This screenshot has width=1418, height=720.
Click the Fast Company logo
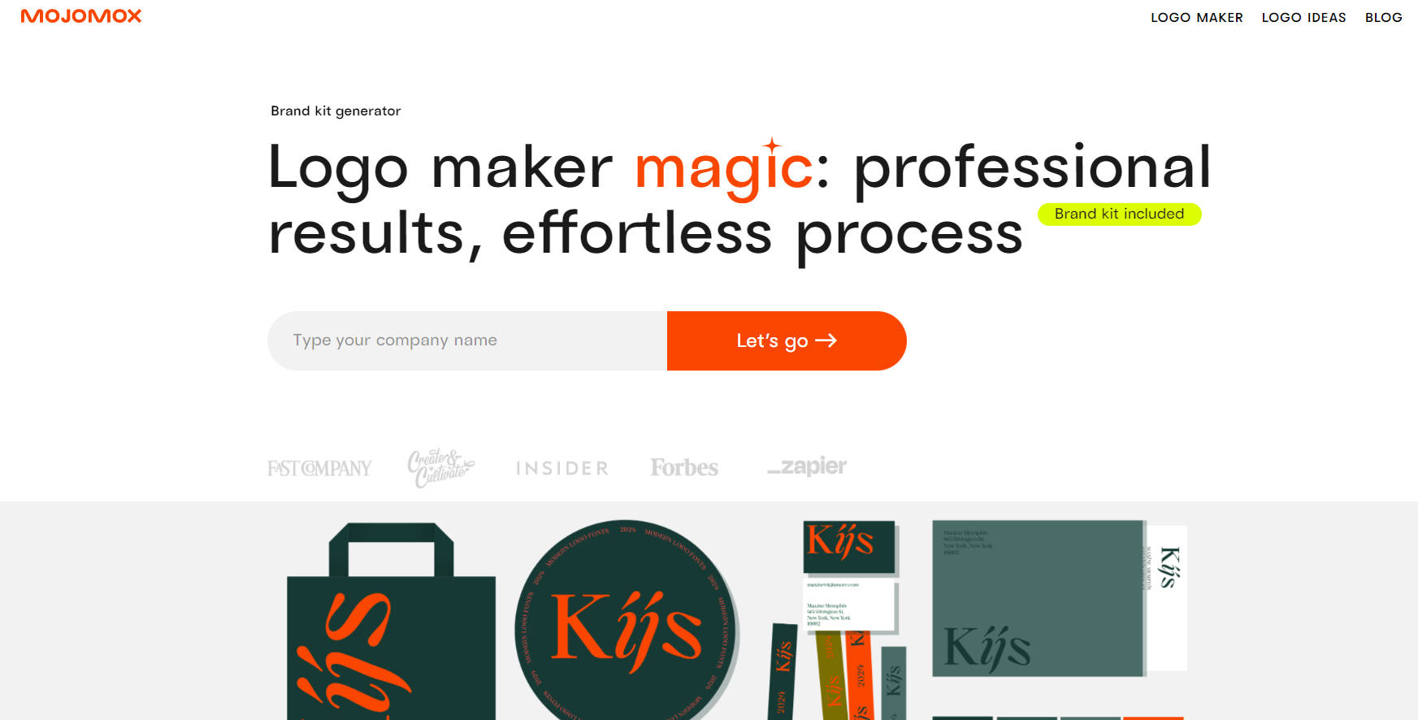tap(319, 468)
